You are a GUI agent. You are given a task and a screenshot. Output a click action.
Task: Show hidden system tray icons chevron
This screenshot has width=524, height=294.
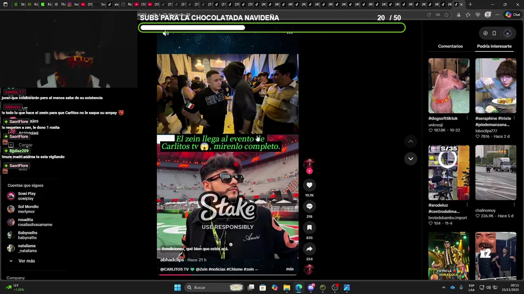point(443,287)
